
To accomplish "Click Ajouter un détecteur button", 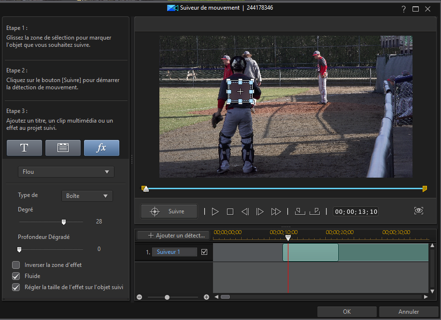I will click(x=172, y=236).
